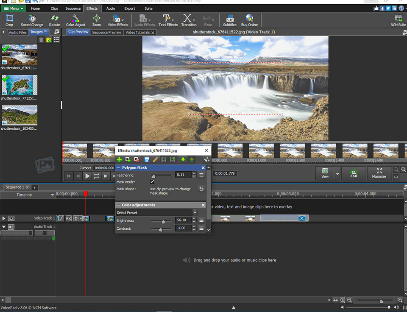Select the shutterstock_771251 thumbnail
Image resolution: width=407 pixels, height=312 pixels.
click(x=19, y=85)
